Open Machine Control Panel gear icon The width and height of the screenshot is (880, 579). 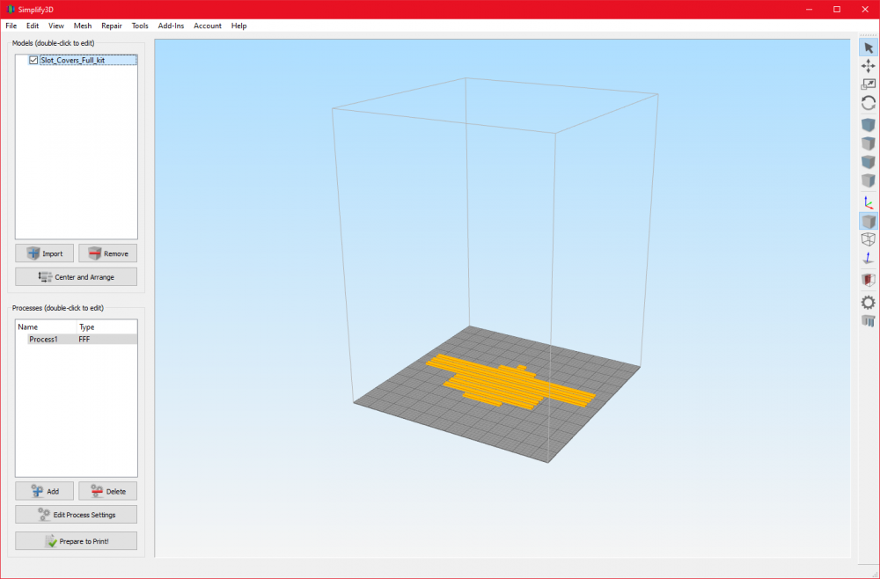(x=869, y=303)
